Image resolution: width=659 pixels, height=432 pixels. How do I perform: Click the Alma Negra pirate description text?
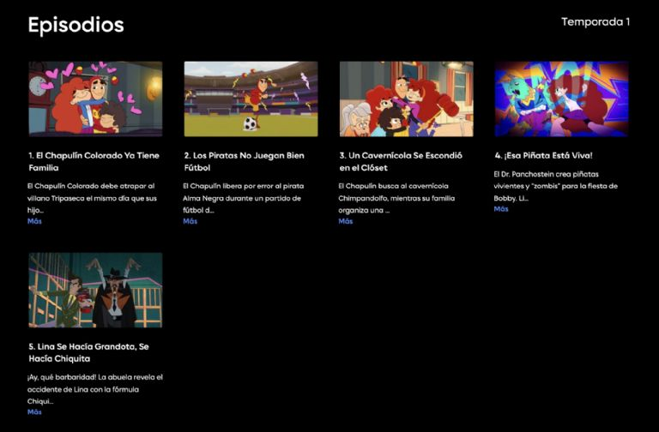[244, 198]
